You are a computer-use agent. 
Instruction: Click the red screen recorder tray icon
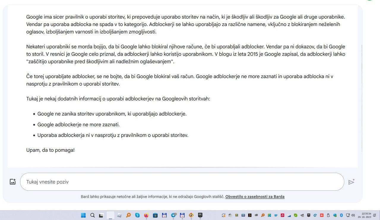(x=322, y=215)
